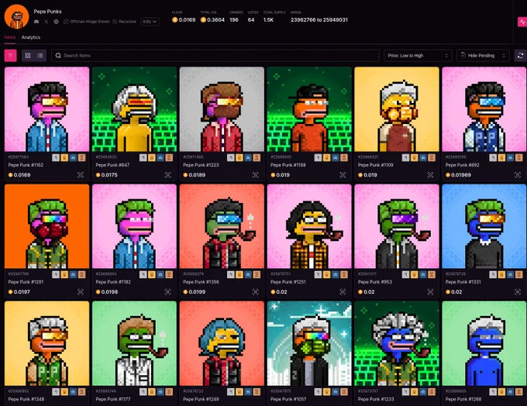The width and height of the screenshot is (527, 406).
Task: Click the quick-view icon on Pepe Punk #1109
Action: (430, 175)
